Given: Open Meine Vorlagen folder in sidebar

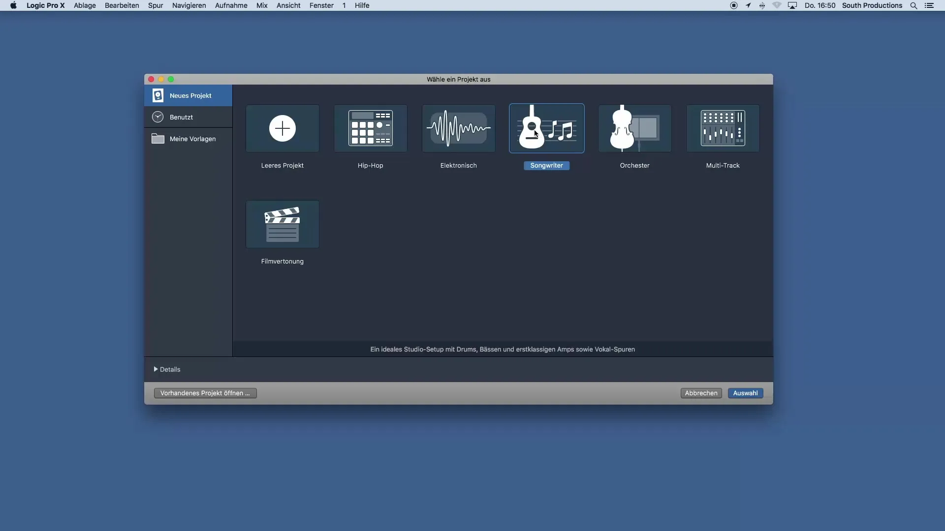Looking at the screenshot, I should pyautogui.click(x=188, y=139).
